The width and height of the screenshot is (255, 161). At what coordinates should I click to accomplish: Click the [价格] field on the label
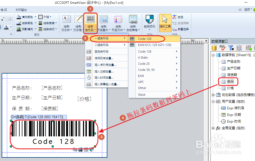[84, 99]
